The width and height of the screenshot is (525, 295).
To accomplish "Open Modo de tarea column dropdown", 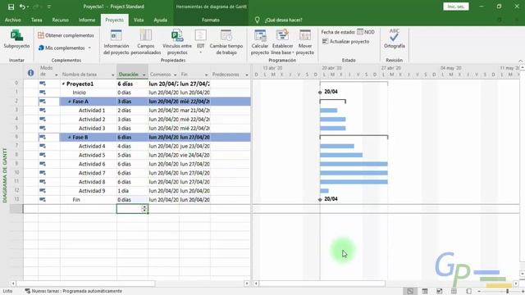I will tap(57, 75).
